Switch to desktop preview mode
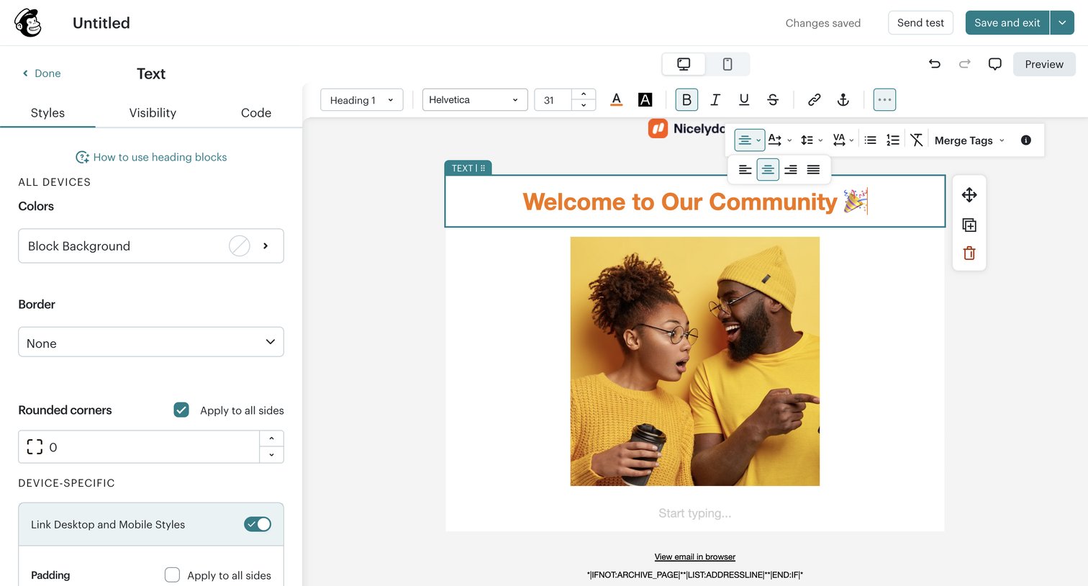The height and width of the screenshot is (586, 1088). click(x=684, y=64)
